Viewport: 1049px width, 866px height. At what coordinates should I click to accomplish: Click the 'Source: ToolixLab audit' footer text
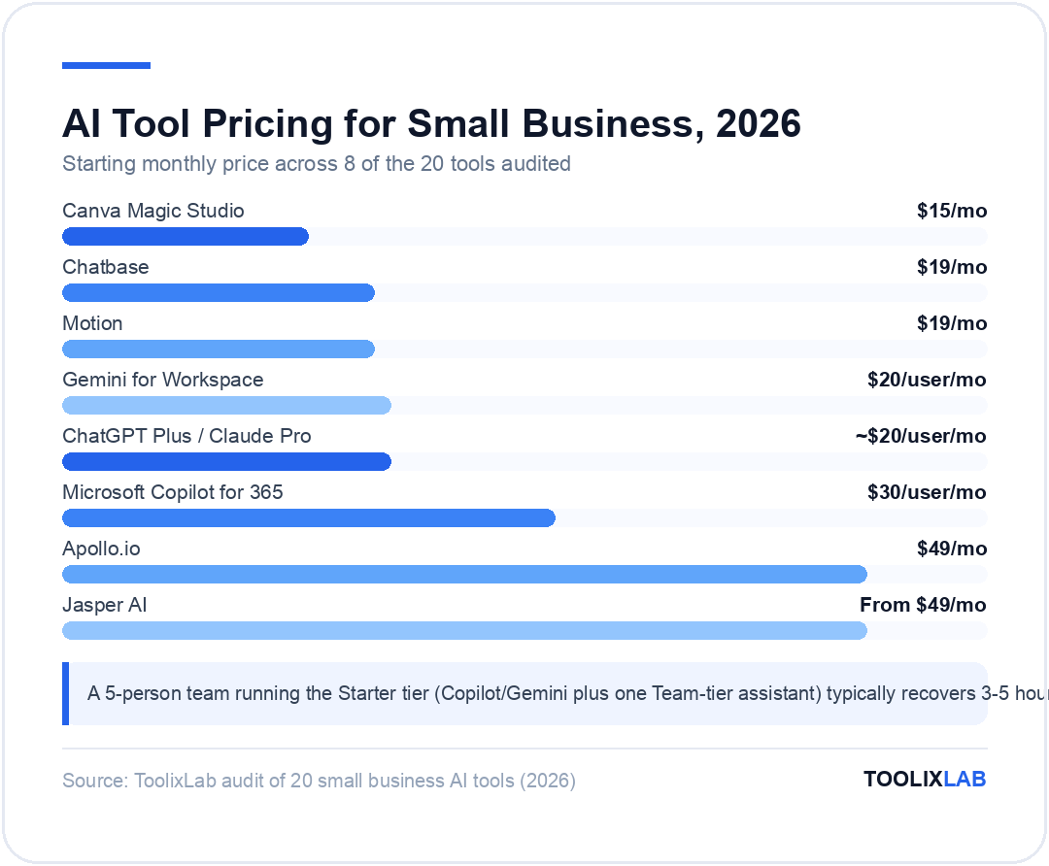(320, 781)
